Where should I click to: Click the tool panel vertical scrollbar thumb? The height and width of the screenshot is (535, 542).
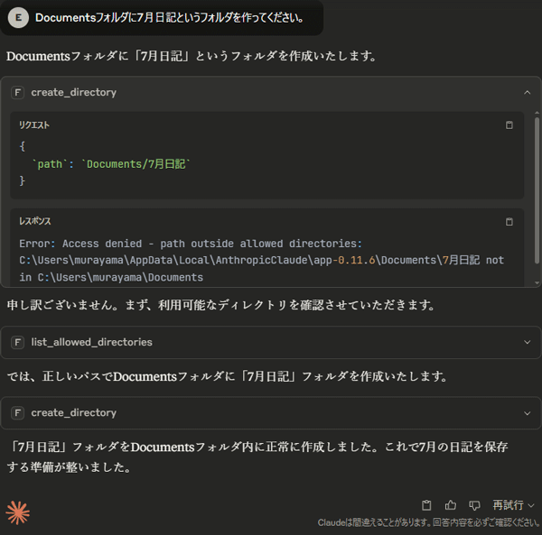point(537,190)
